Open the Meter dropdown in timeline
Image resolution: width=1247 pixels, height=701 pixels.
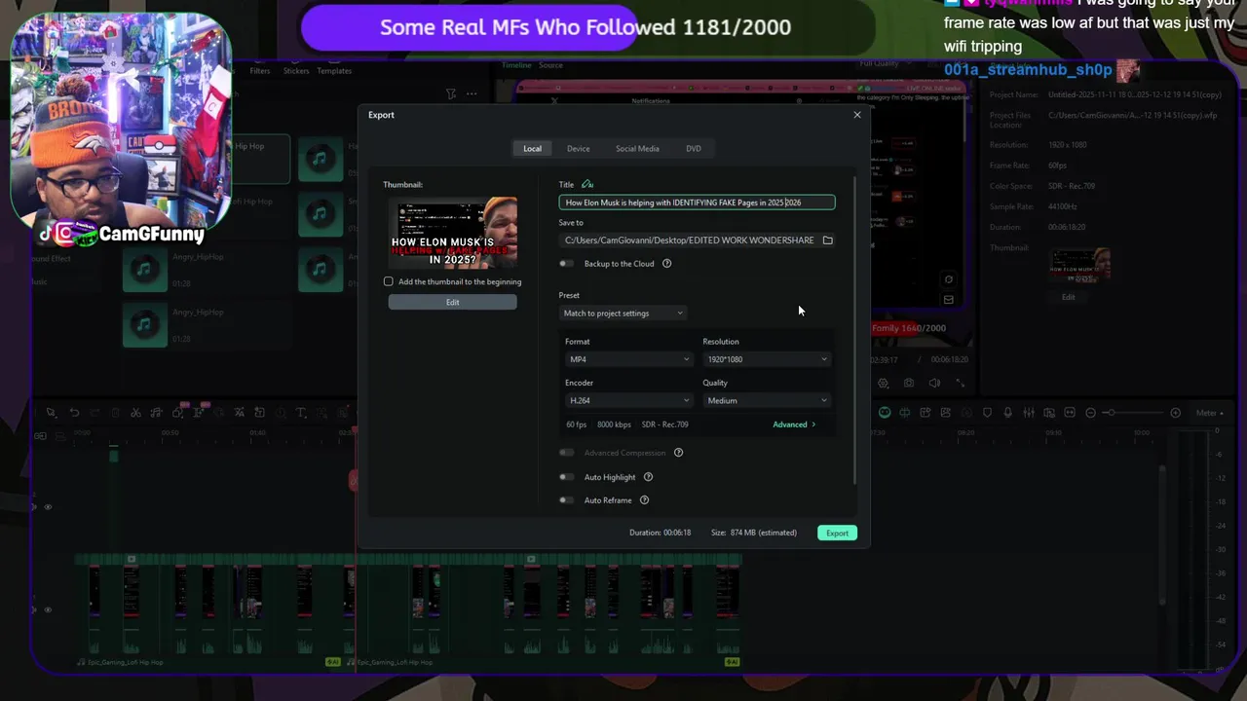click(1210, 413)
